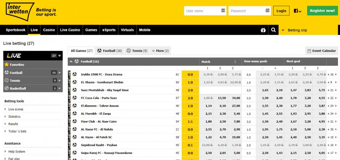Click the football icon for Sepidrood Rasht row

75,145
